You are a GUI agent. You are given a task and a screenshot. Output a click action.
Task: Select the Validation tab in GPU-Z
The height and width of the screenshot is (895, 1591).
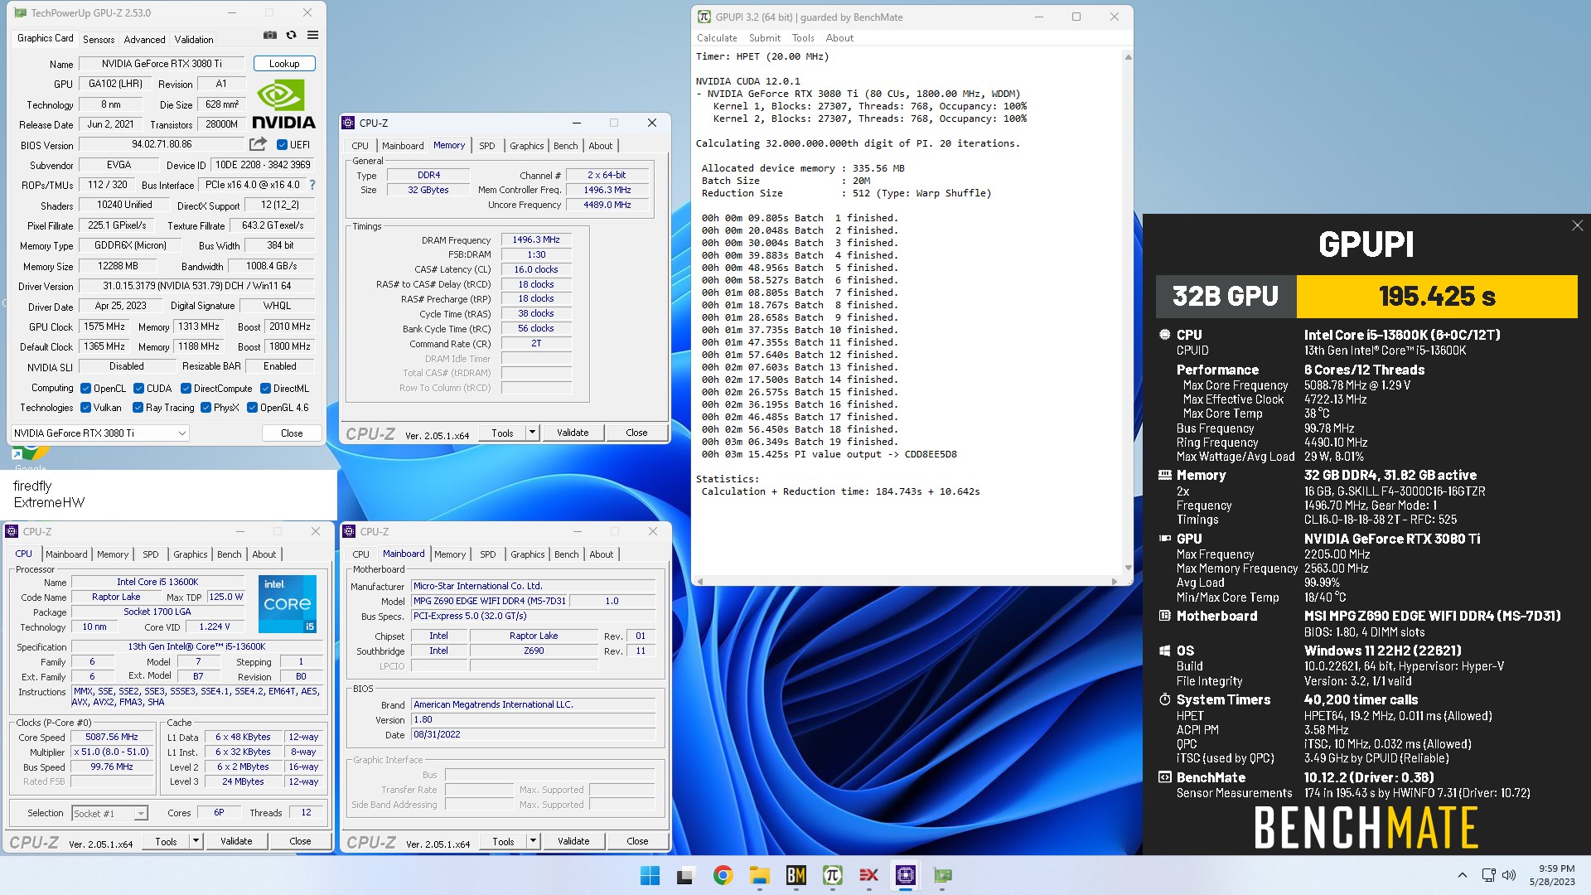194,39
